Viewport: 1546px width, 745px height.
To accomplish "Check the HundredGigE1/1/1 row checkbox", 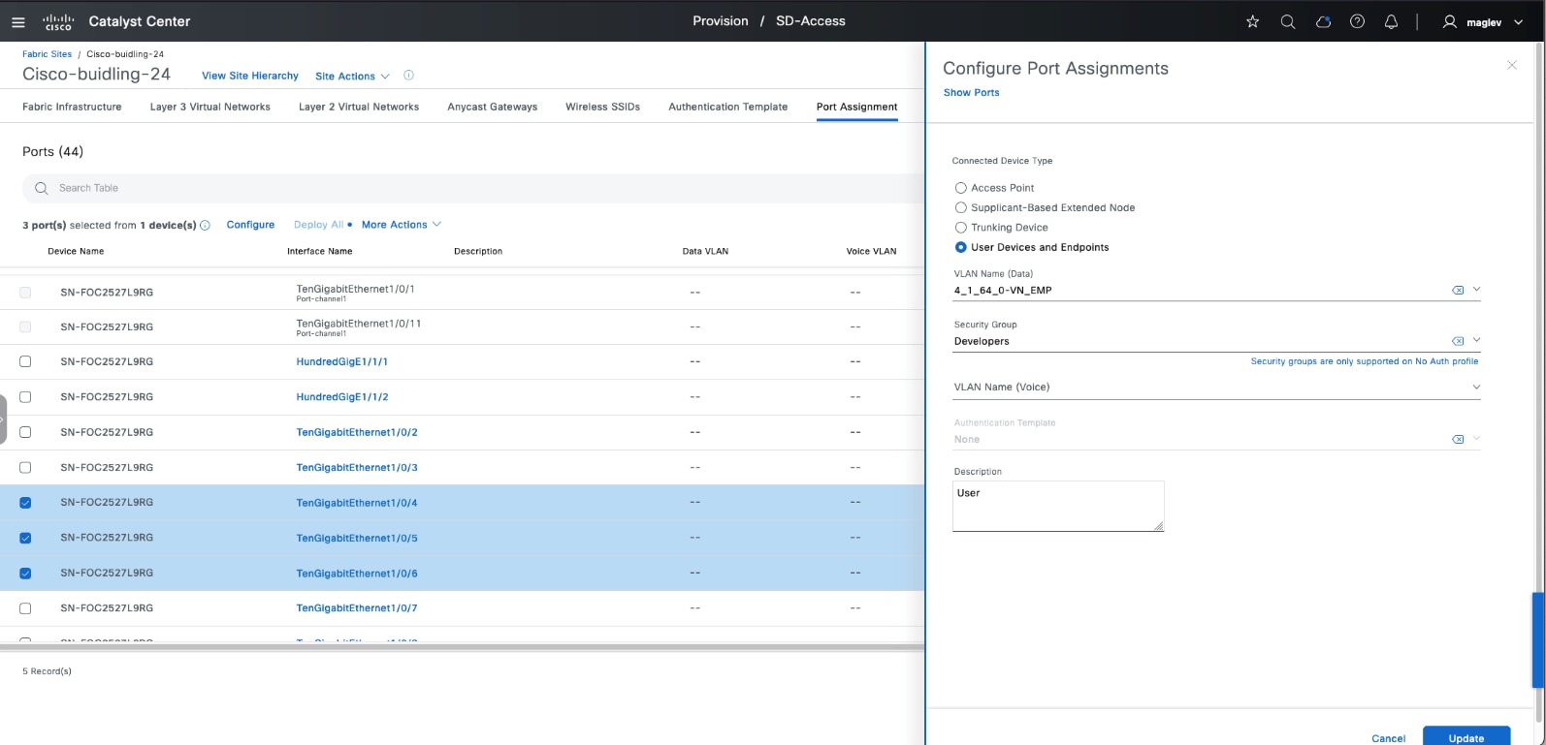I will click(25, 361).
